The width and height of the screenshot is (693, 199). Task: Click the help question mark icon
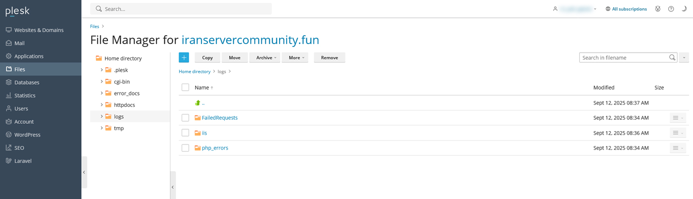(671, 9)
